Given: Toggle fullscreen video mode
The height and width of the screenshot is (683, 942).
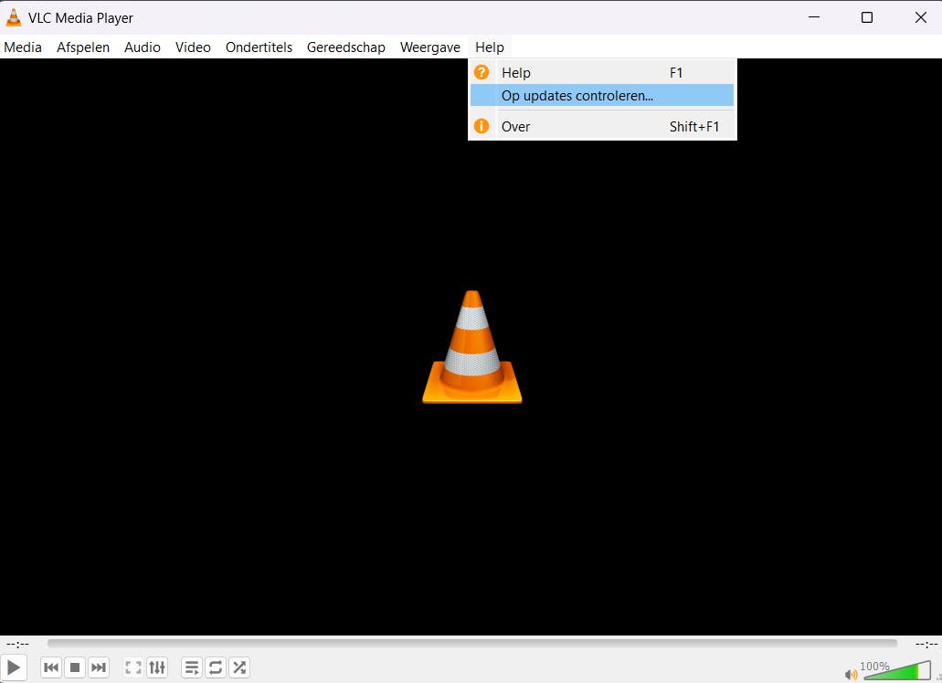Looking at the screenshot, I should pos(133,667).
